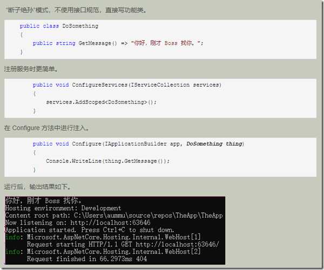Click 'Application started. Press Ctrl+C' console line

pos(90,230)
